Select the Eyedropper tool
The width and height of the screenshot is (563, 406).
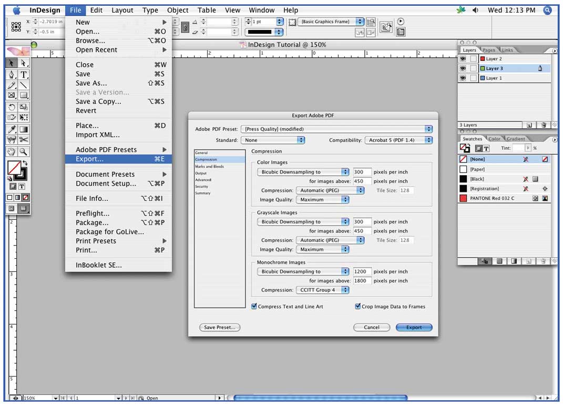pyautogui.click(x=12, y=129)
